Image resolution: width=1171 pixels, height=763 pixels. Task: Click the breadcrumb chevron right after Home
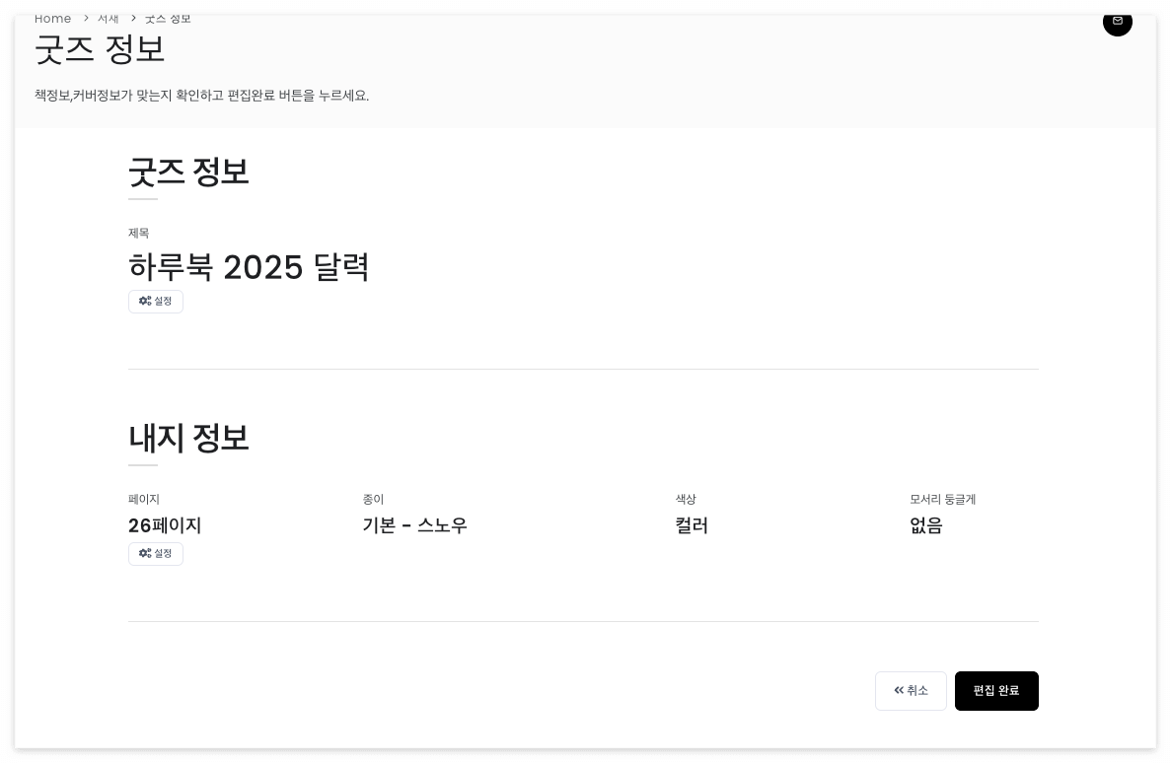(86, 19)
